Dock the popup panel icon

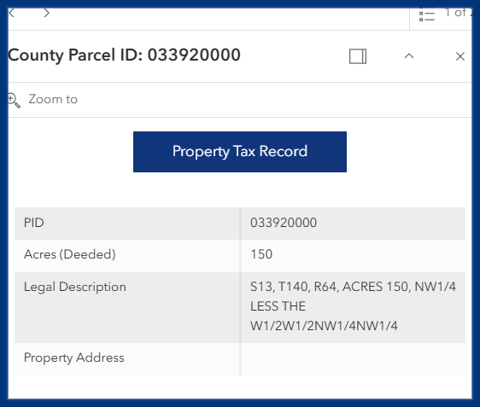coord(358,56)
